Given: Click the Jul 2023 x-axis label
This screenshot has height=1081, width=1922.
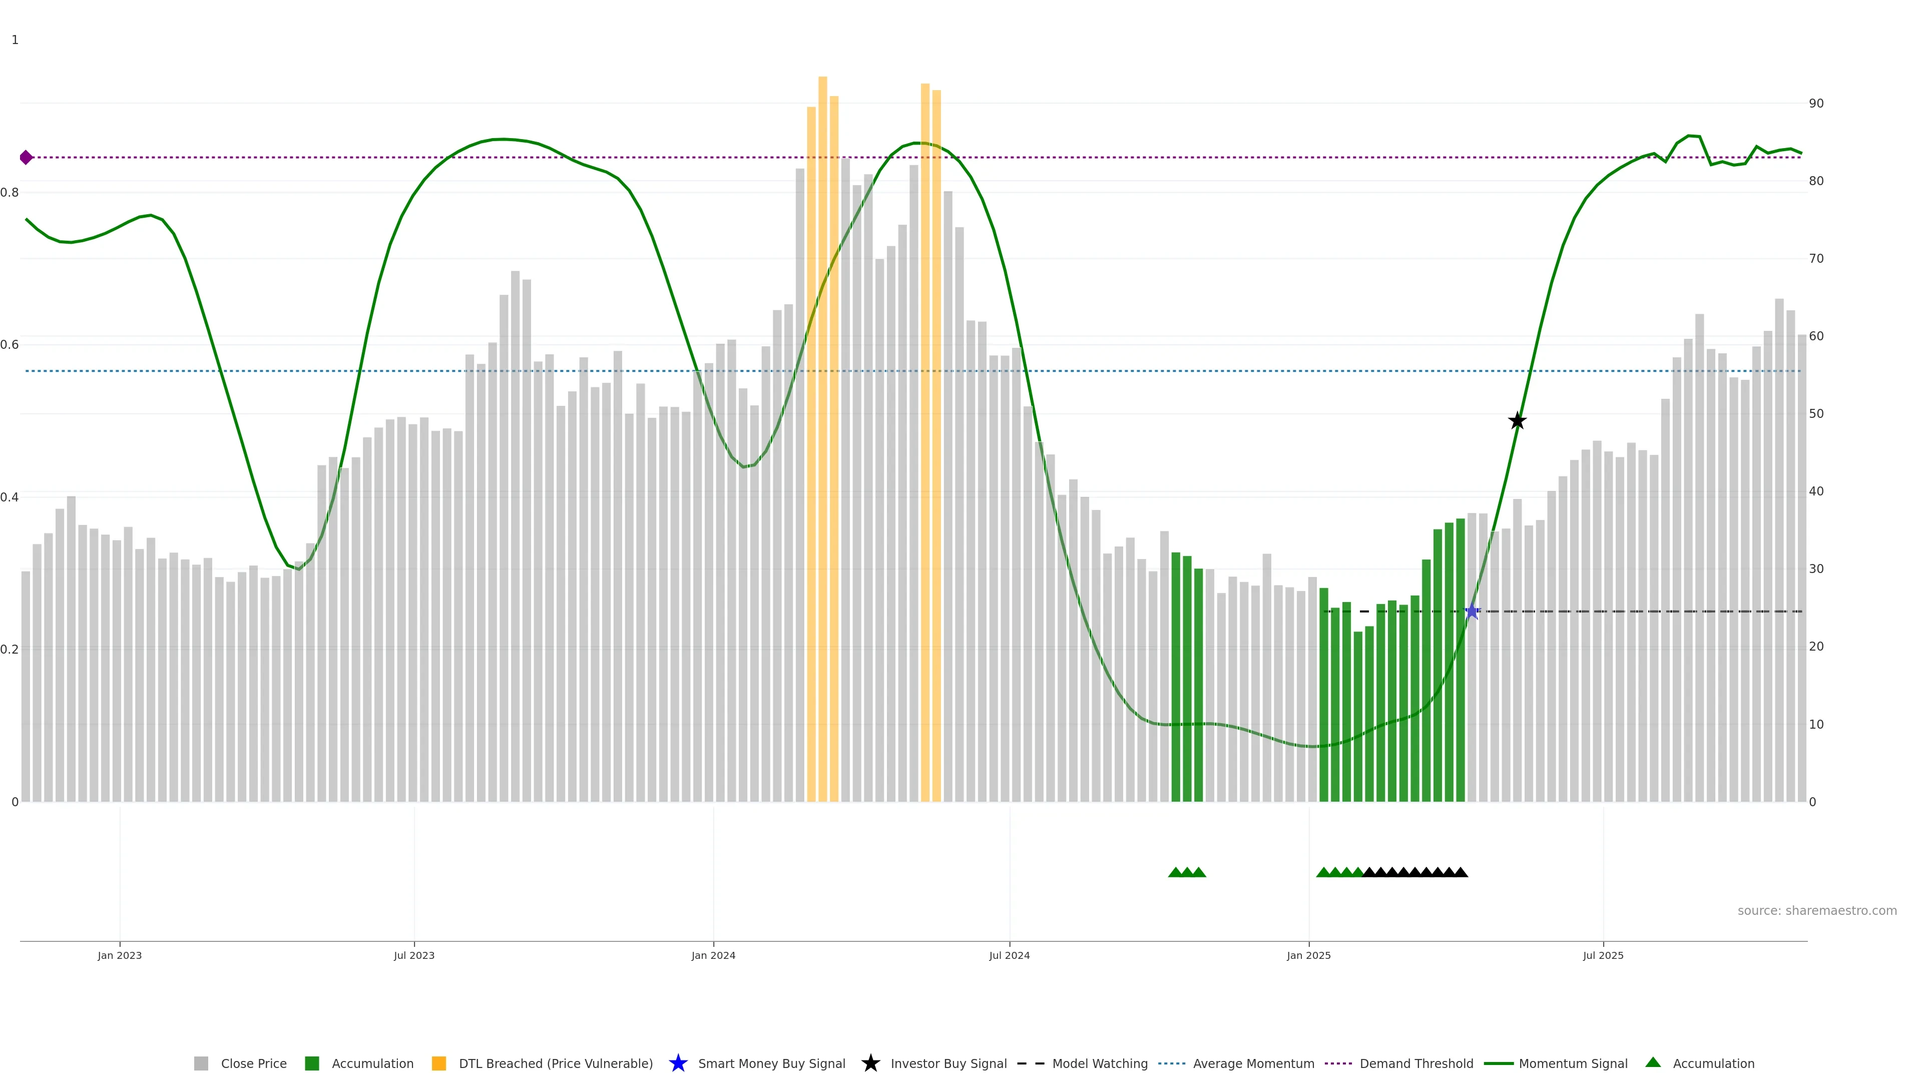Looking at the screenshot, I should click(414, 955).
